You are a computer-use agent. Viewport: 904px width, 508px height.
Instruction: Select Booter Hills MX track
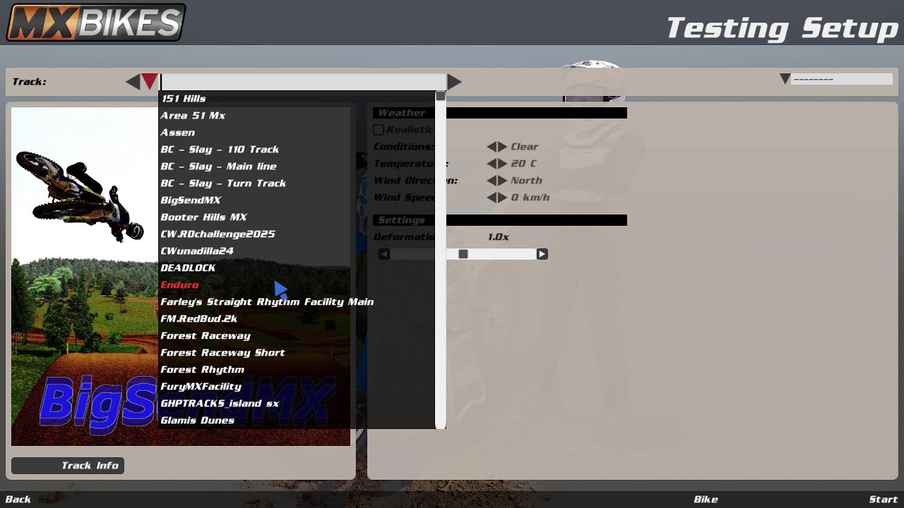203,217
